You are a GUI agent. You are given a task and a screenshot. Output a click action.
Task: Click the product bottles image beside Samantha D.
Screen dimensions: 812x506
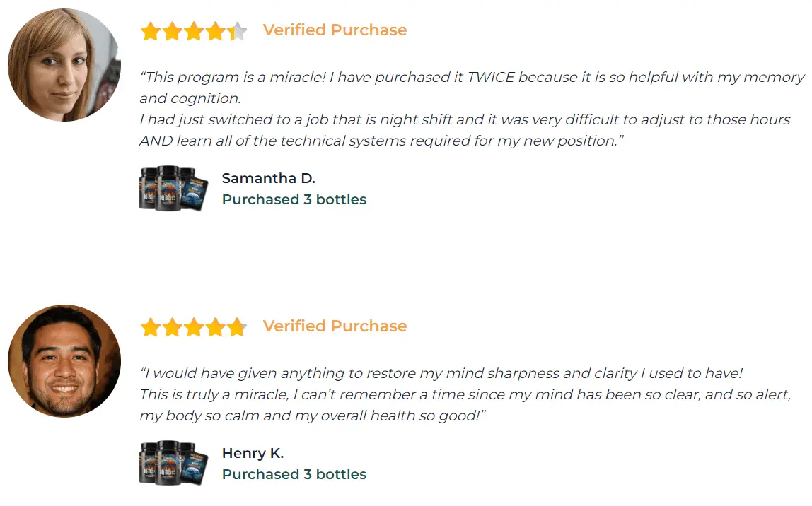point(173,188)
